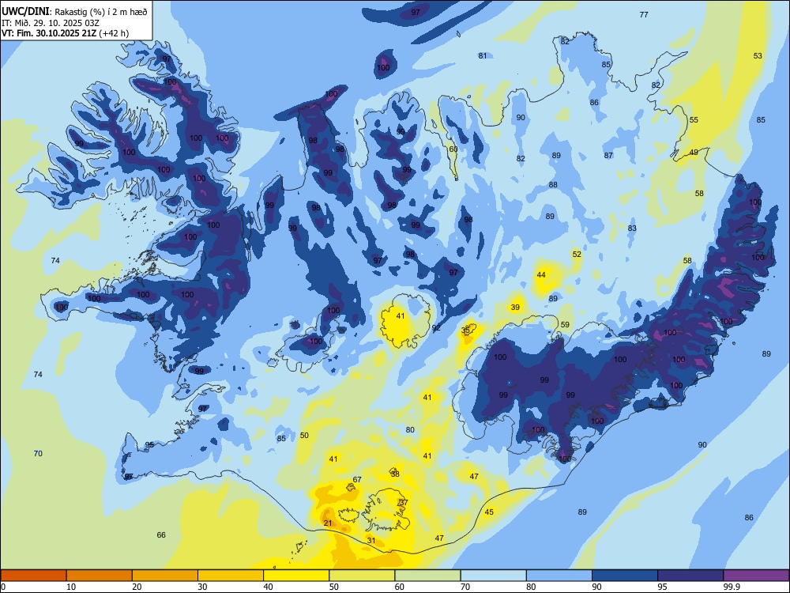Viewport: 790px width, 593px height.
Task: Click the 'Rakastig (%) í 2 m hæð' label
Action: (101, 12)
